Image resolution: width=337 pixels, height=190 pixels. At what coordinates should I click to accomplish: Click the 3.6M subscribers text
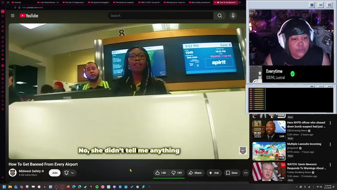(x=28, y=175)
